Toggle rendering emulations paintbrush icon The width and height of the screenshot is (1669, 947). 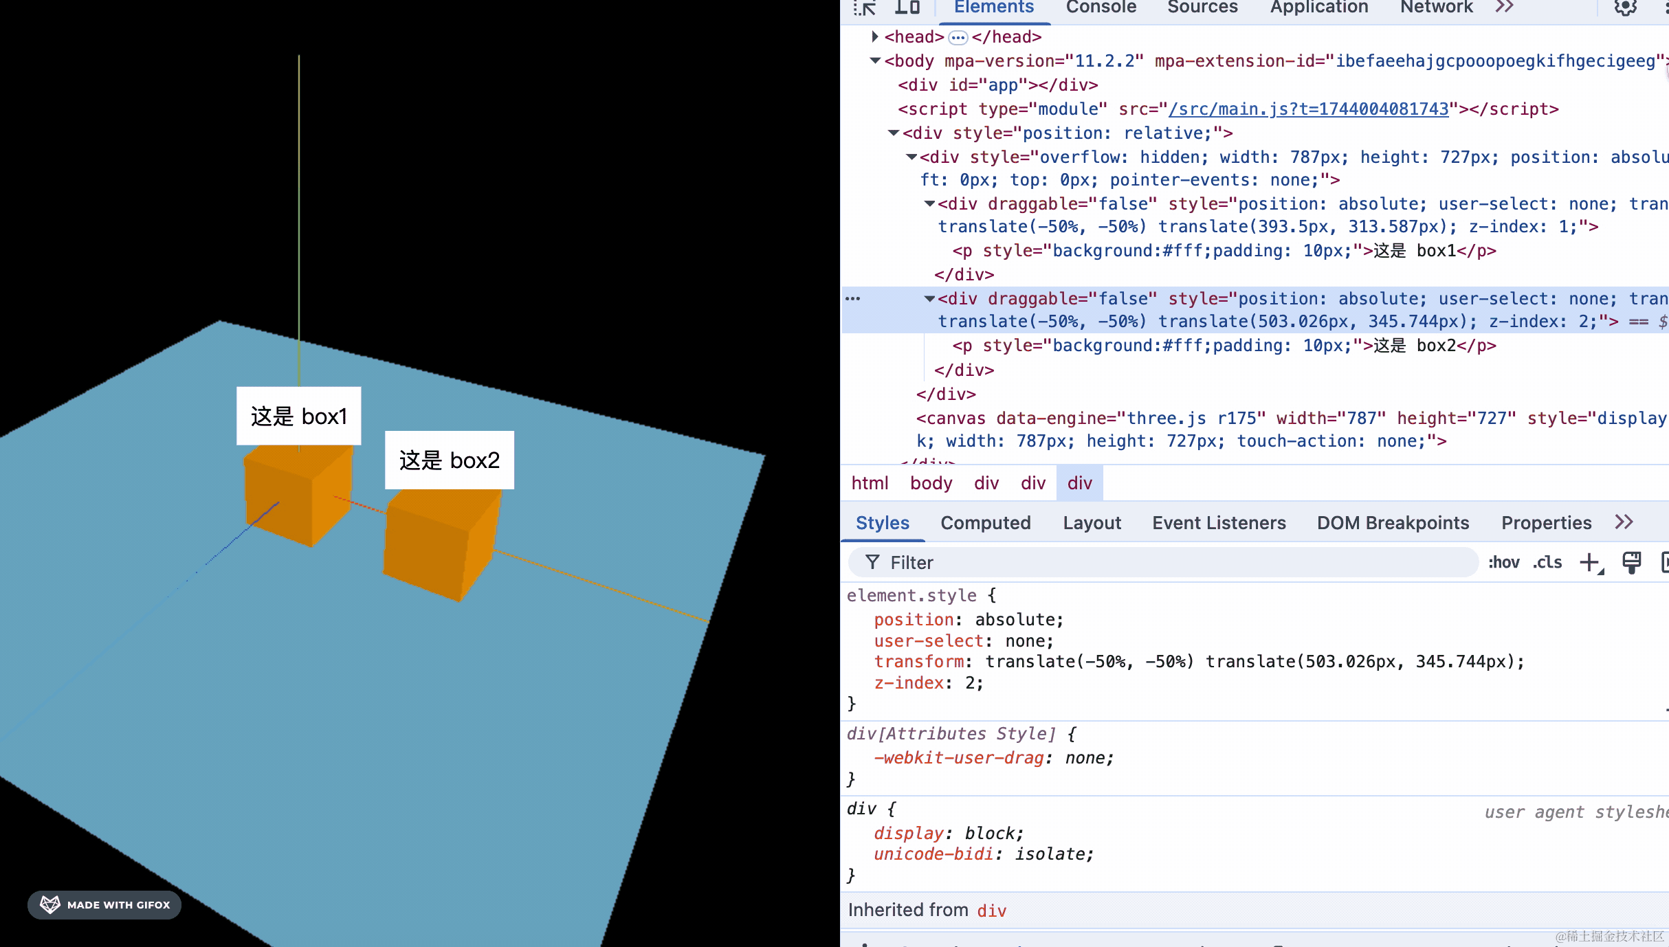pos(1631,562)
